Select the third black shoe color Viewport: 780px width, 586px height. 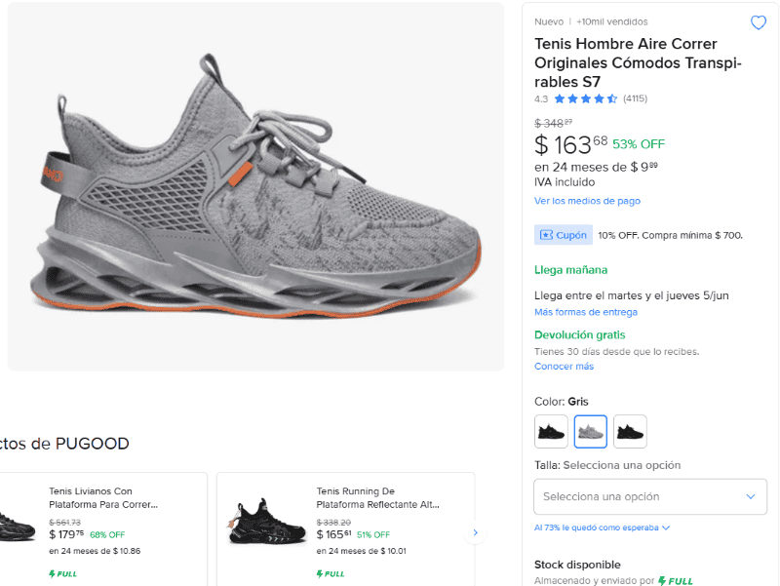(x=630, y=431)
